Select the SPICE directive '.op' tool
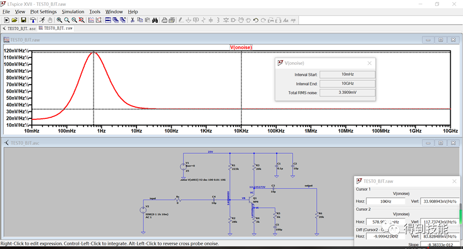This screenshot has height=249, width=463. pos(293,20)
